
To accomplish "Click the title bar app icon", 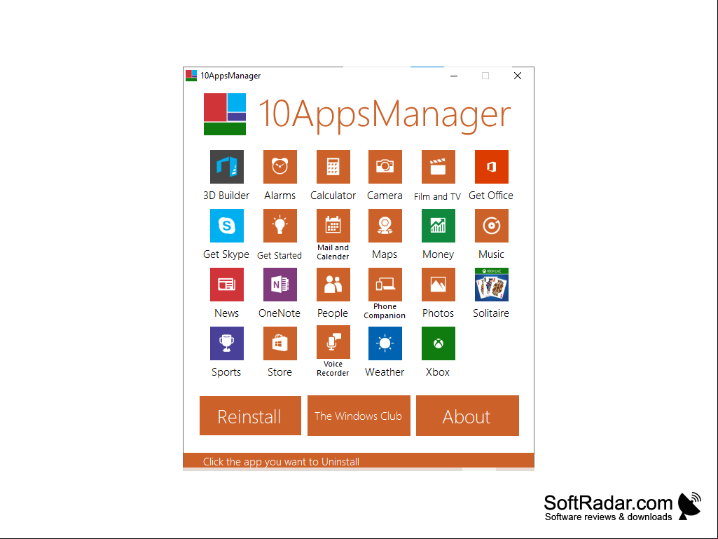I will click(191, 76).
